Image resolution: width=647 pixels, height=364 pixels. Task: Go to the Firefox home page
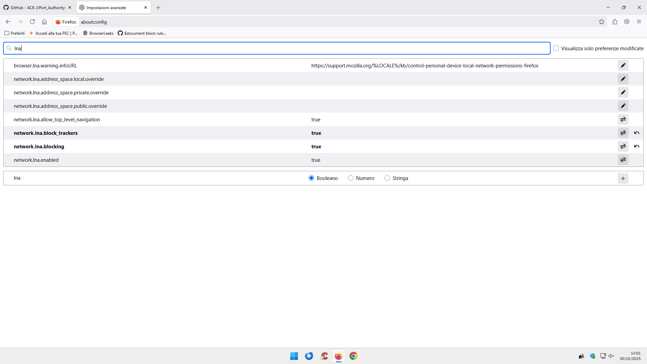pos(44,22)
